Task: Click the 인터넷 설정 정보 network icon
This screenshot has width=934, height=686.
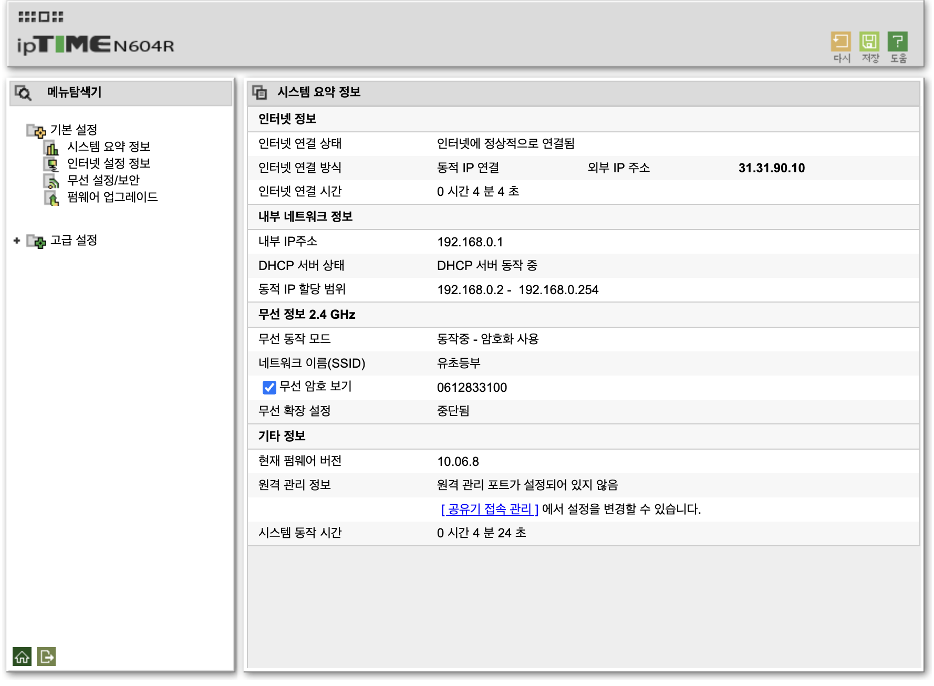Action: click(53, 163)
